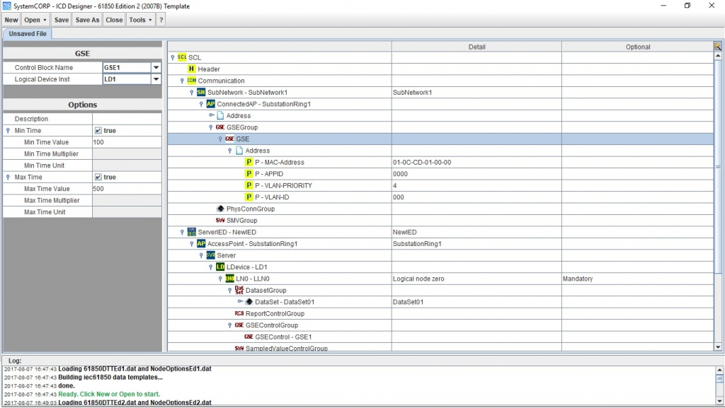Click the Header H icon
The width and height of the screenshot is (725, 408).
(191, 69)
